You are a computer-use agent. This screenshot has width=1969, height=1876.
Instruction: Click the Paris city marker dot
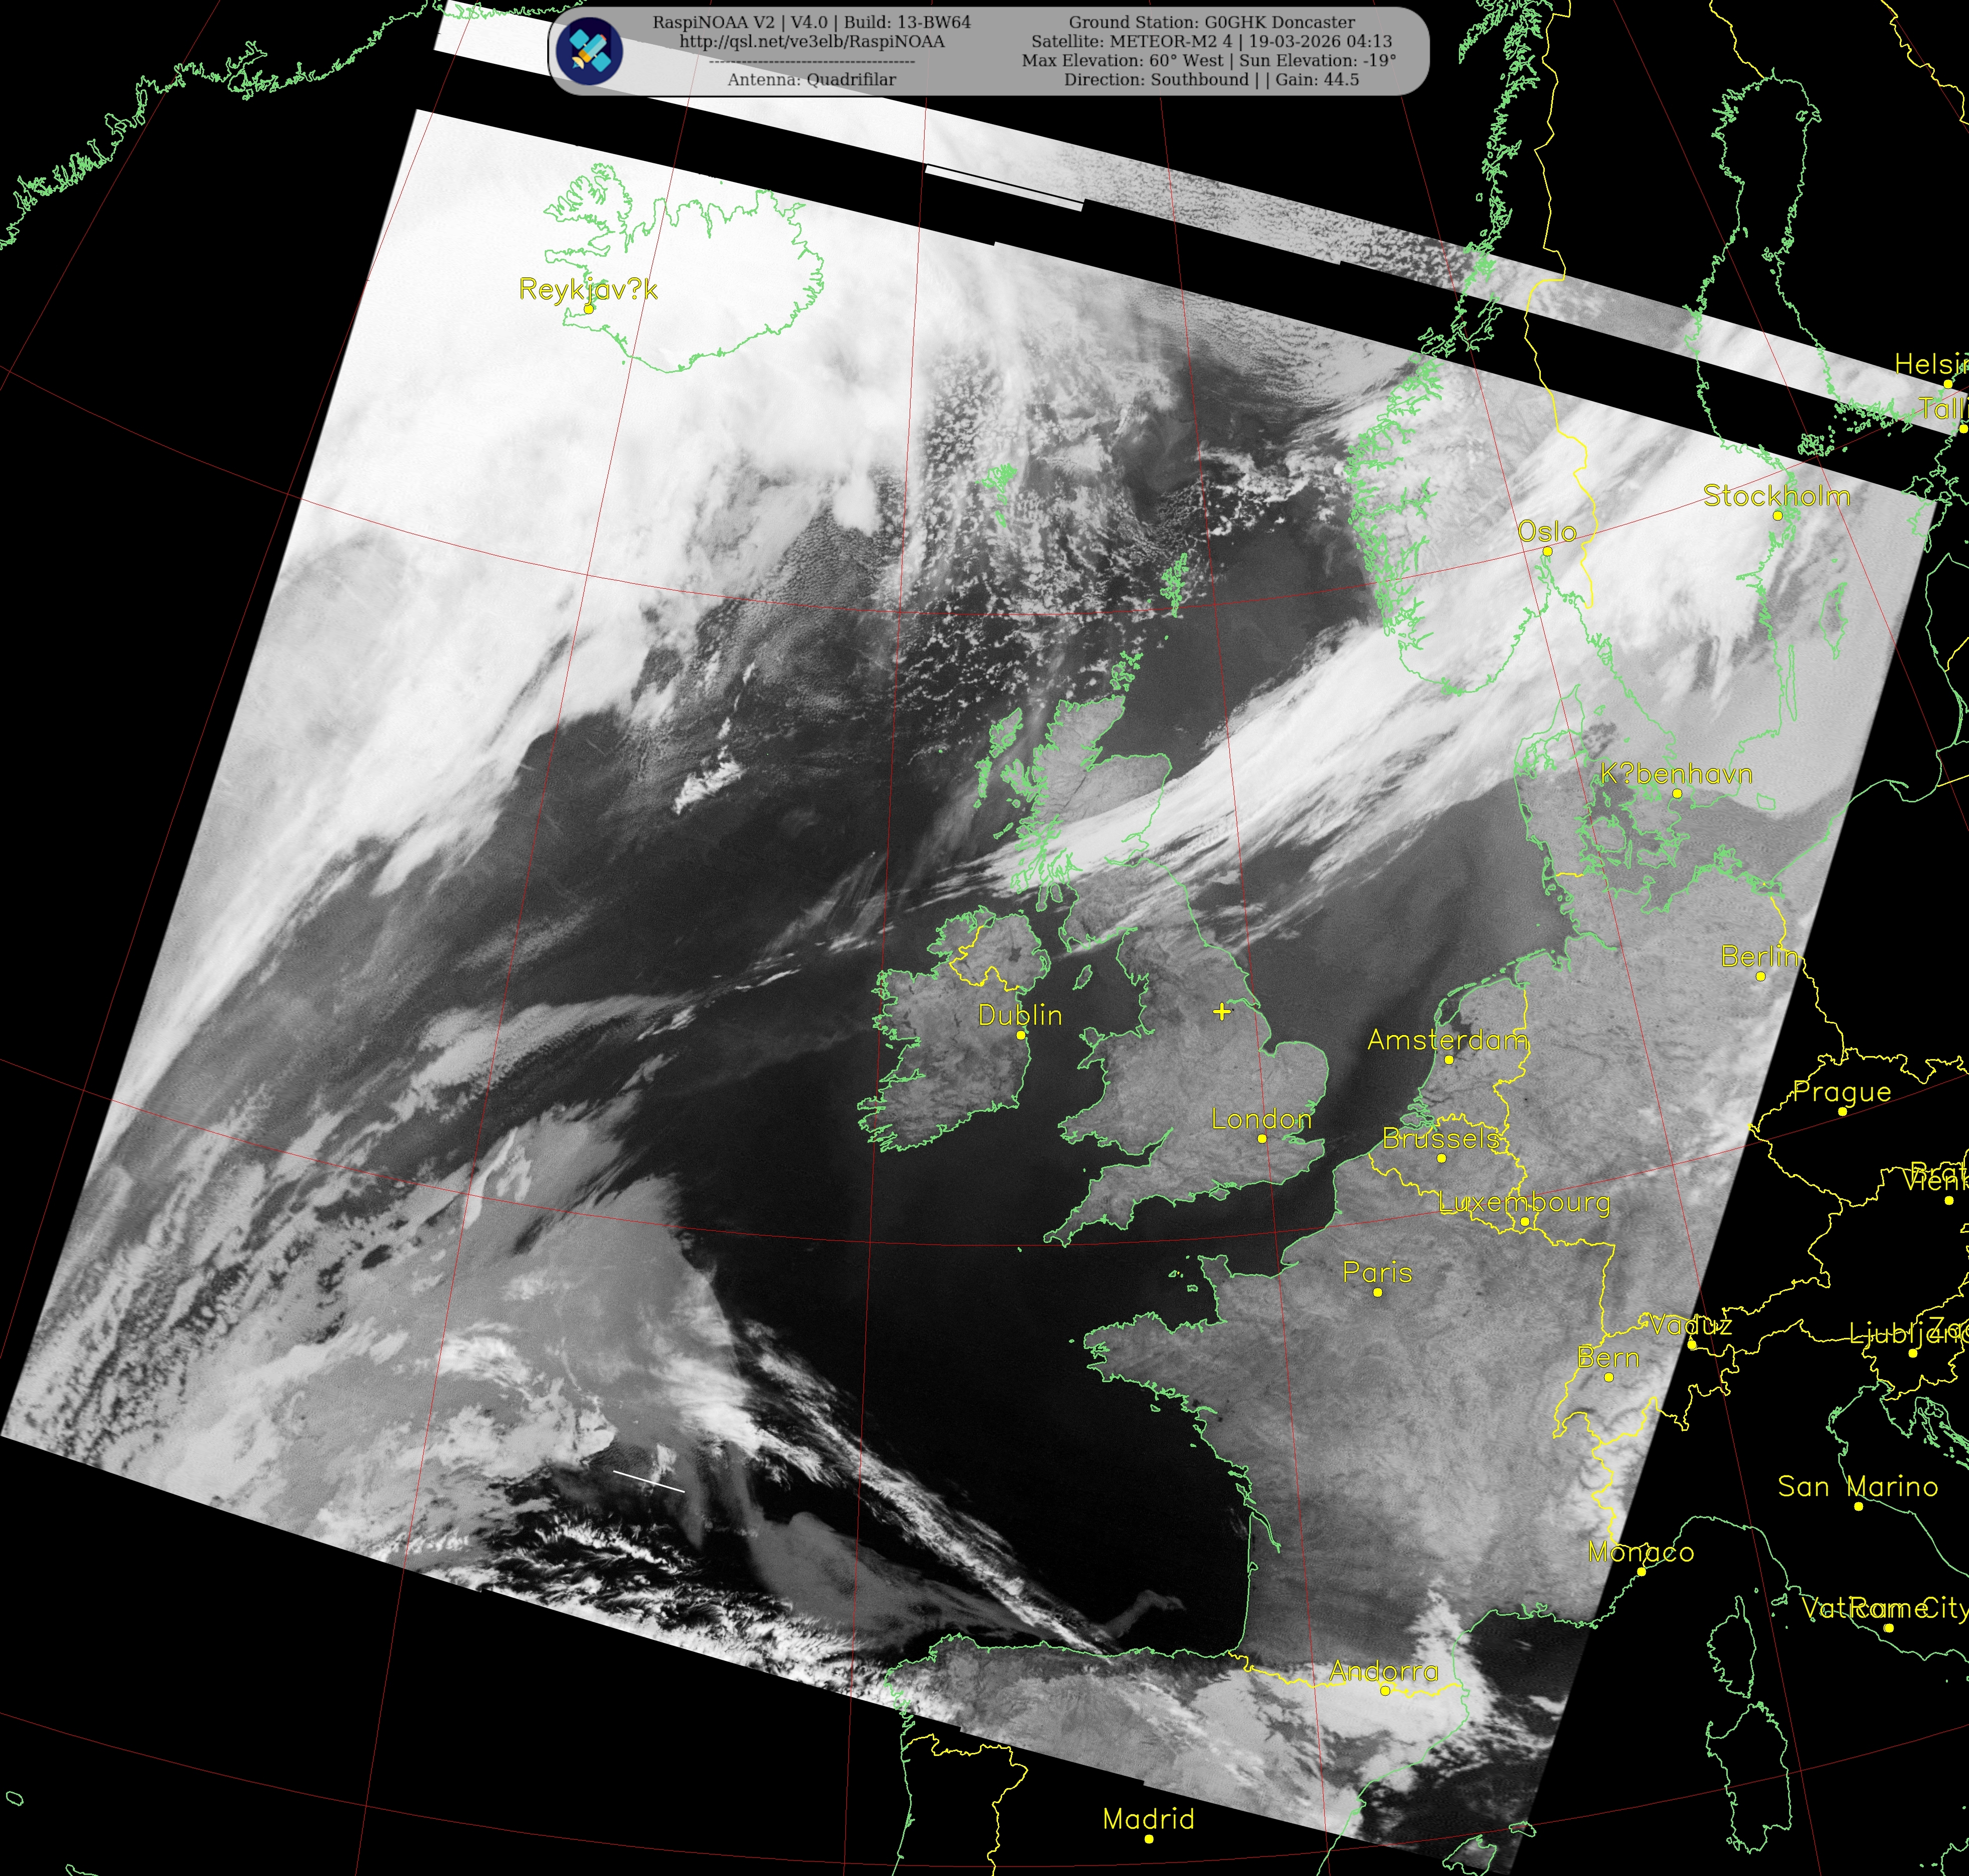[1377, 1292]
